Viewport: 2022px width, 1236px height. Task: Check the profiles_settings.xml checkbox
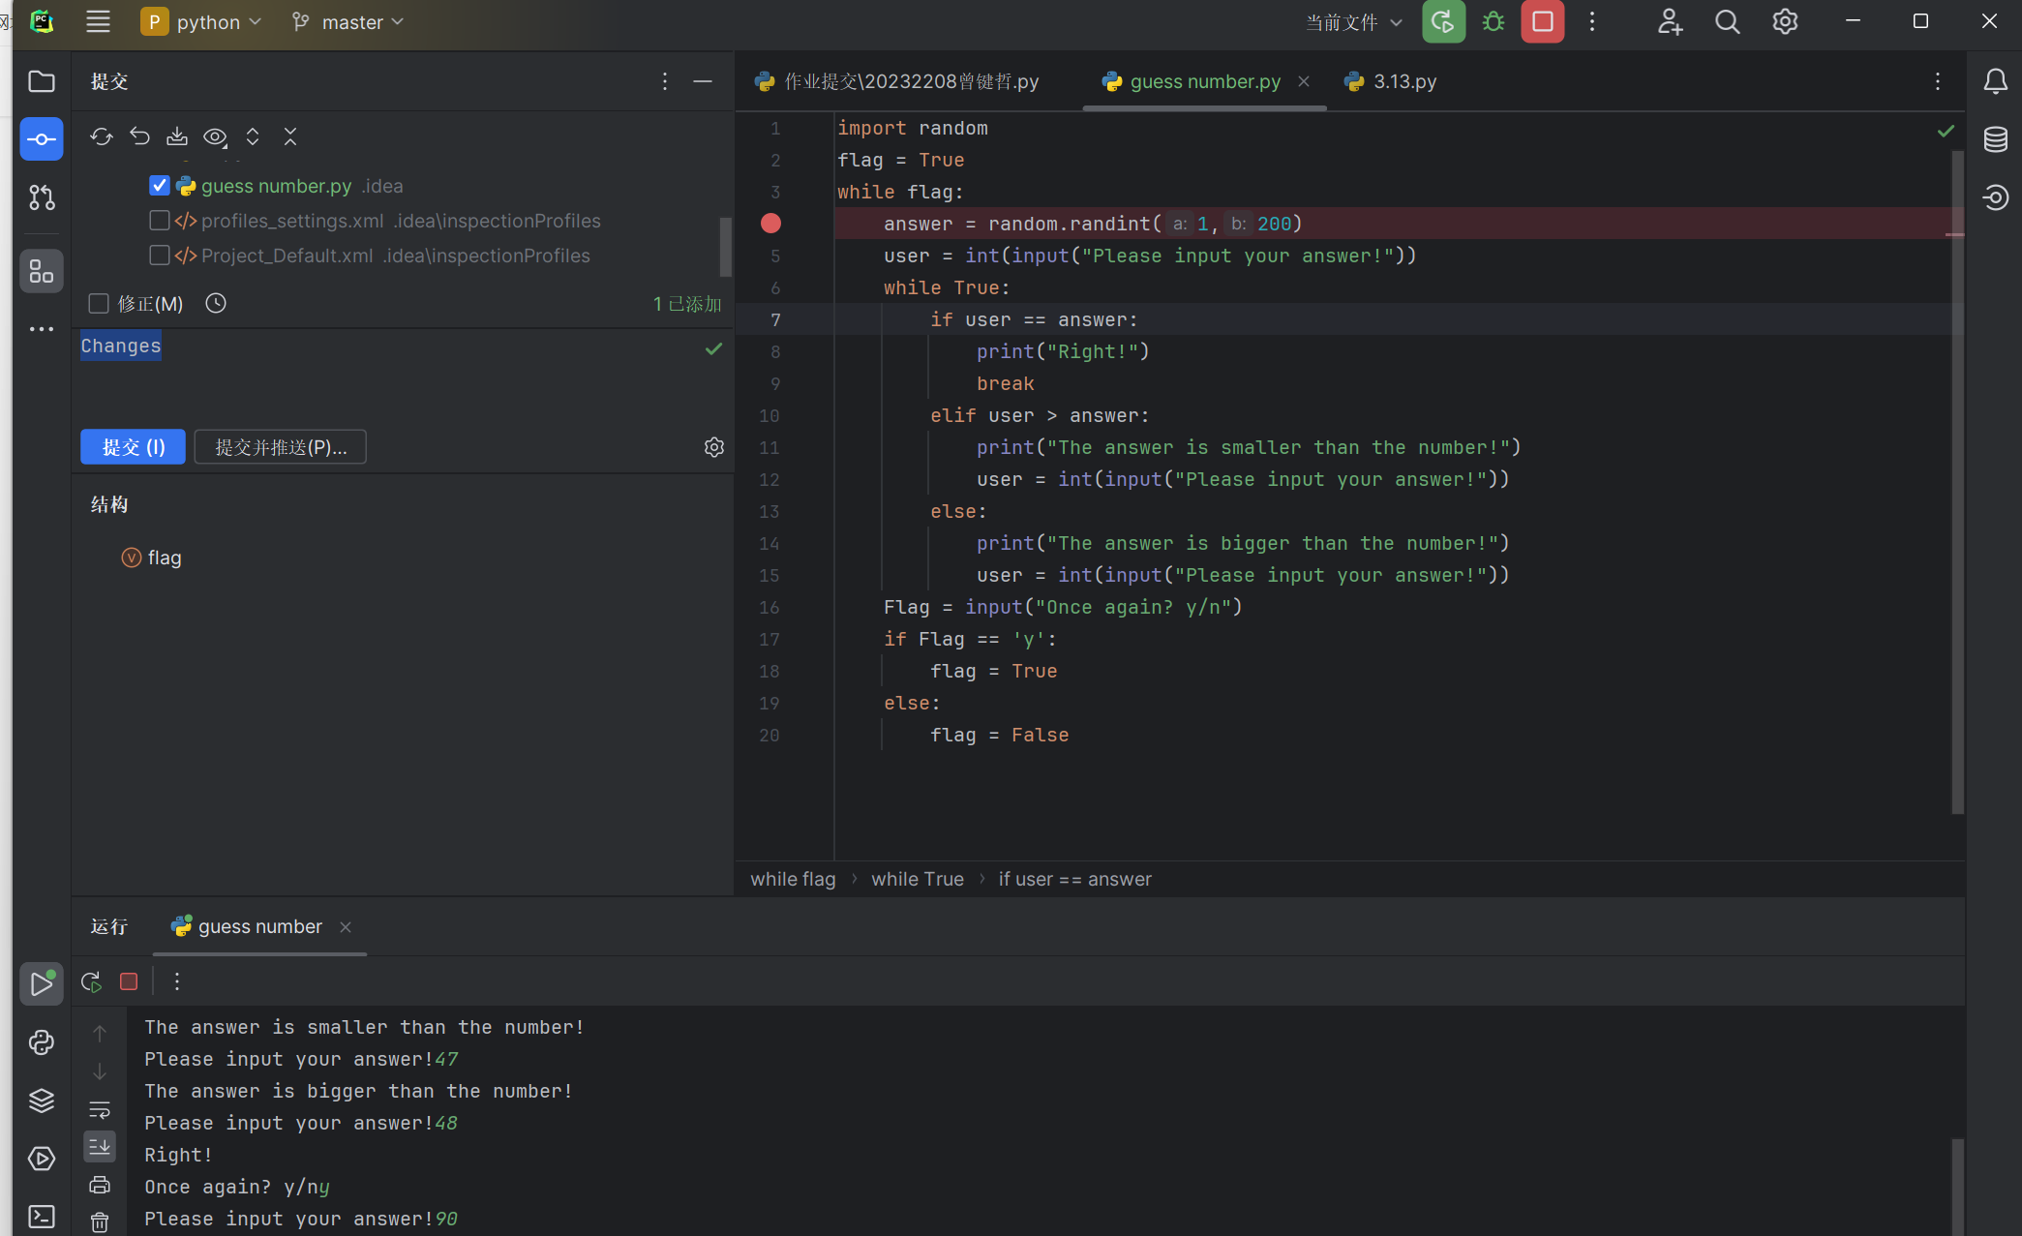click(160, 221)
